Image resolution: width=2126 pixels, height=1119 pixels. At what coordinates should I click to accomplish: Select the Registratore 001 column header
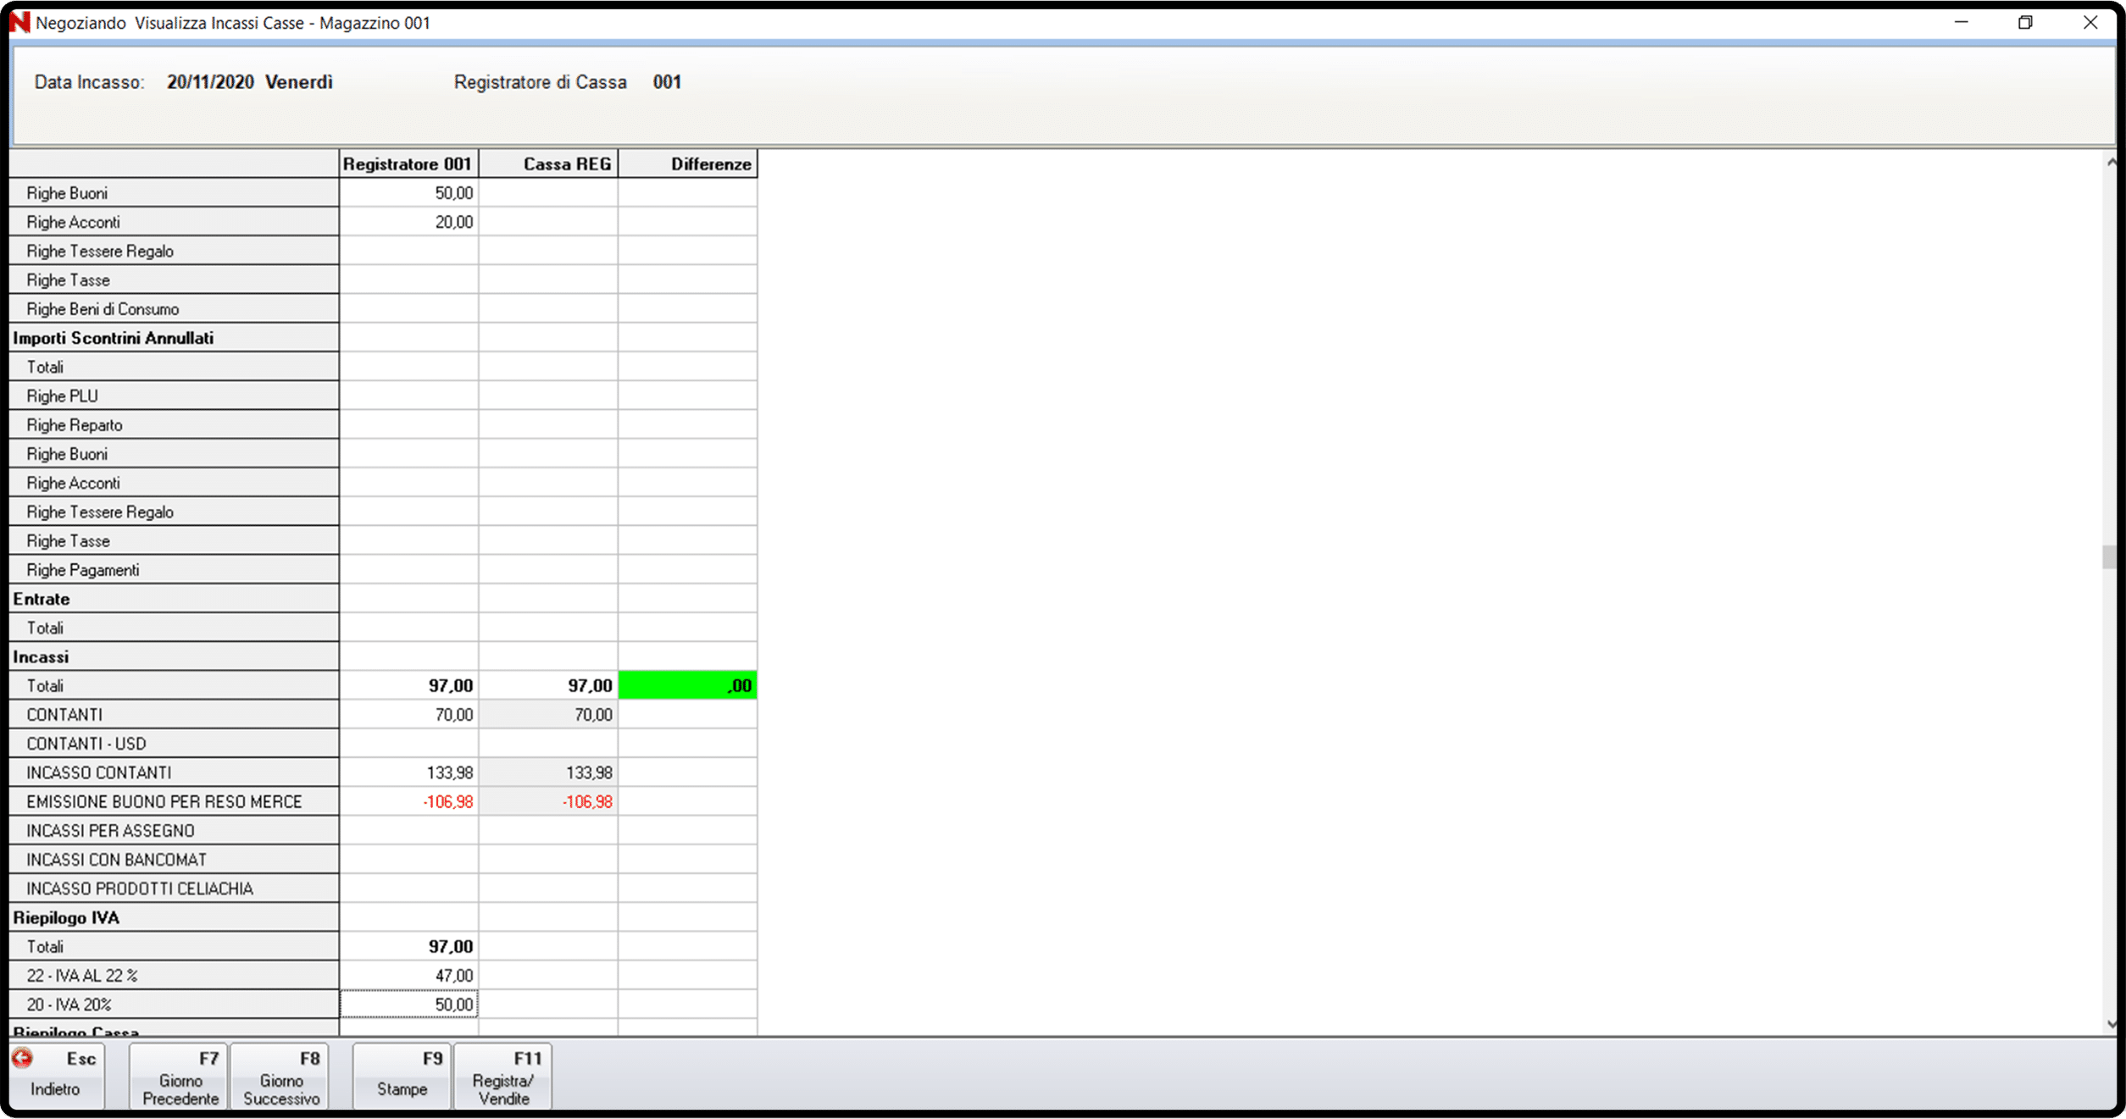(x=408, y=163)
